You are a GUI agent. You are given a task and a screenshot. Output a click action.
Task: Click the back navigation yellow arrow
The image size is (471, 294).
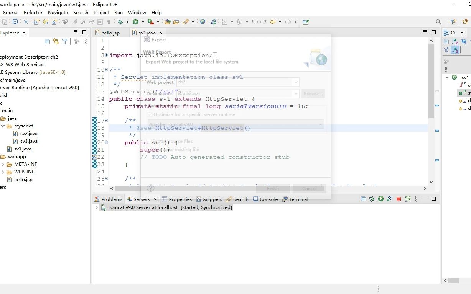coord(273,22)
